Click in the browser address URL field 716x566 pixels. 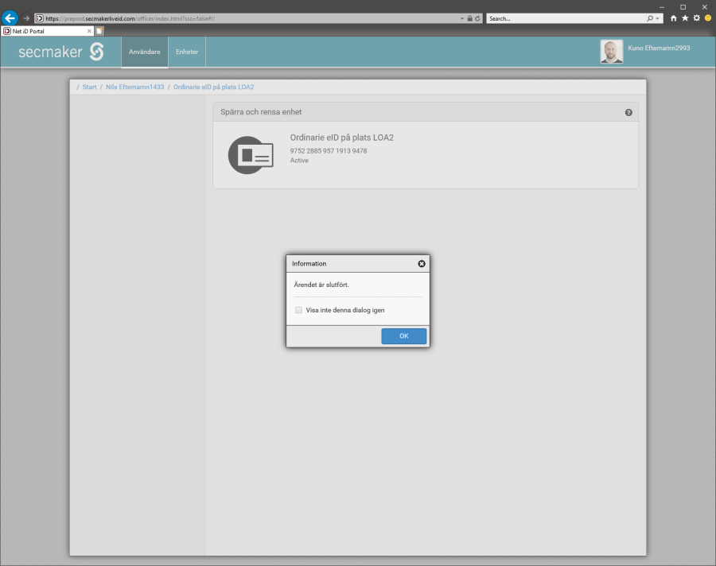[247, 18]
